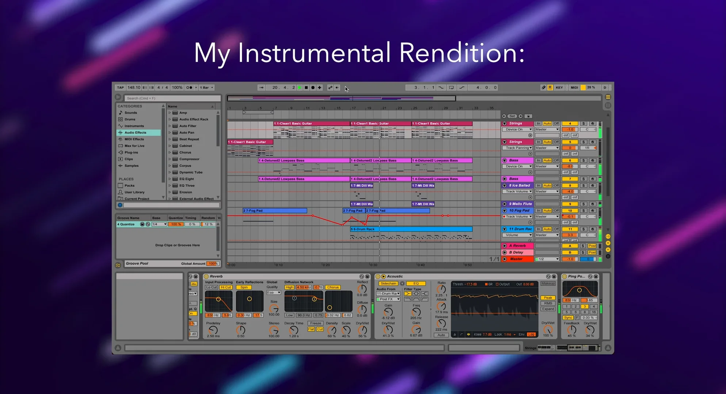Toggle the Sidechain button in Acoustic compressor
The image size is (726, 394).
pos(388,283)
